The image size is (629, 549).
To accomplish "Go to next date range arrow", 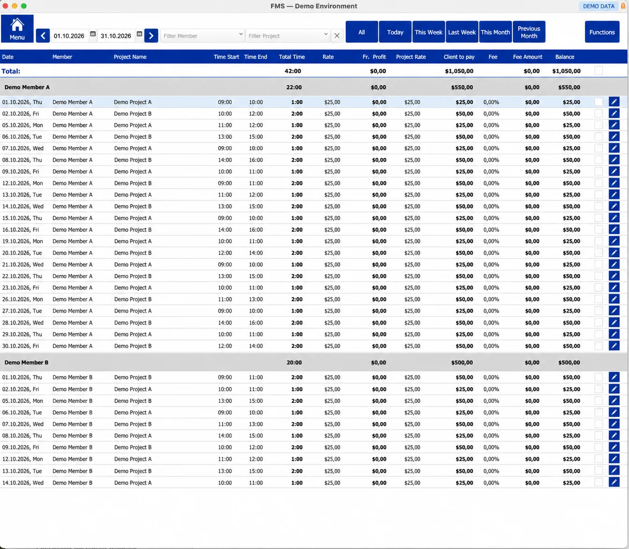I will 151,36.
